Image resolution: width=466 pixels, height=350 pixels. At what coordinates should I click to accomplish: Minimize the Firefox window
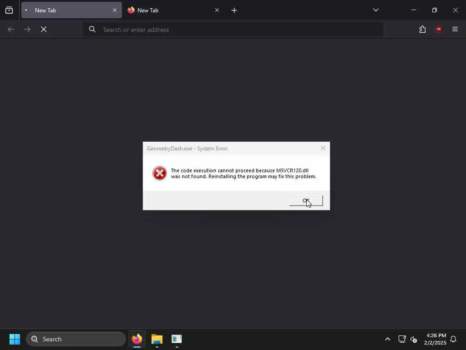(414, 10)
